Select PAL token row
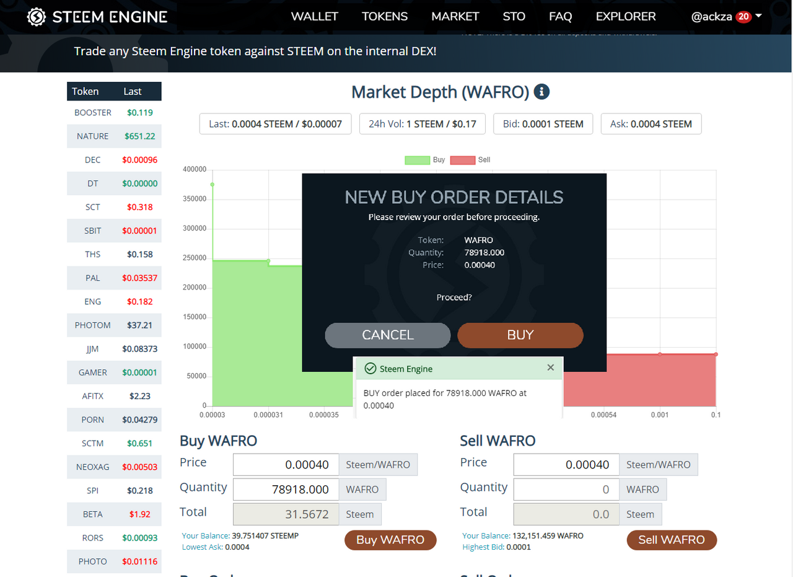Image resolution: width=793 pixels, height=577 pixels. click(x=114, y=278)
